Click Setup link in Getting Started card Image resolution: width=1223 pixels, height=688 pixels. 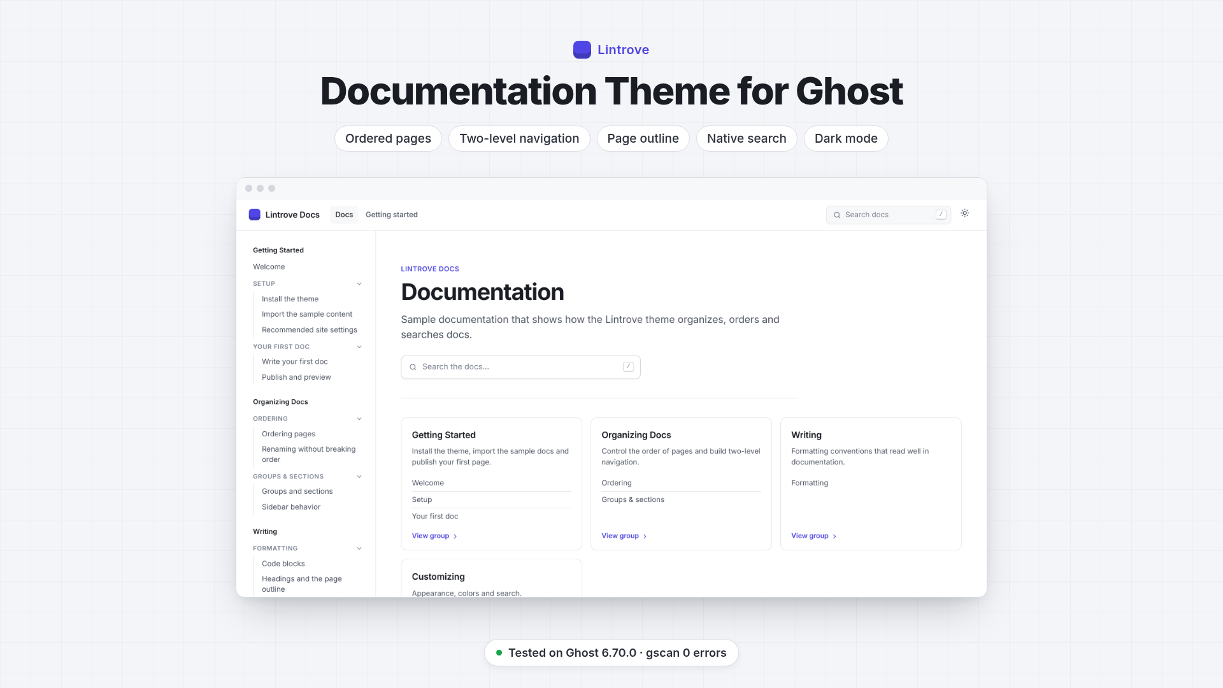click(x=422, y=499)
